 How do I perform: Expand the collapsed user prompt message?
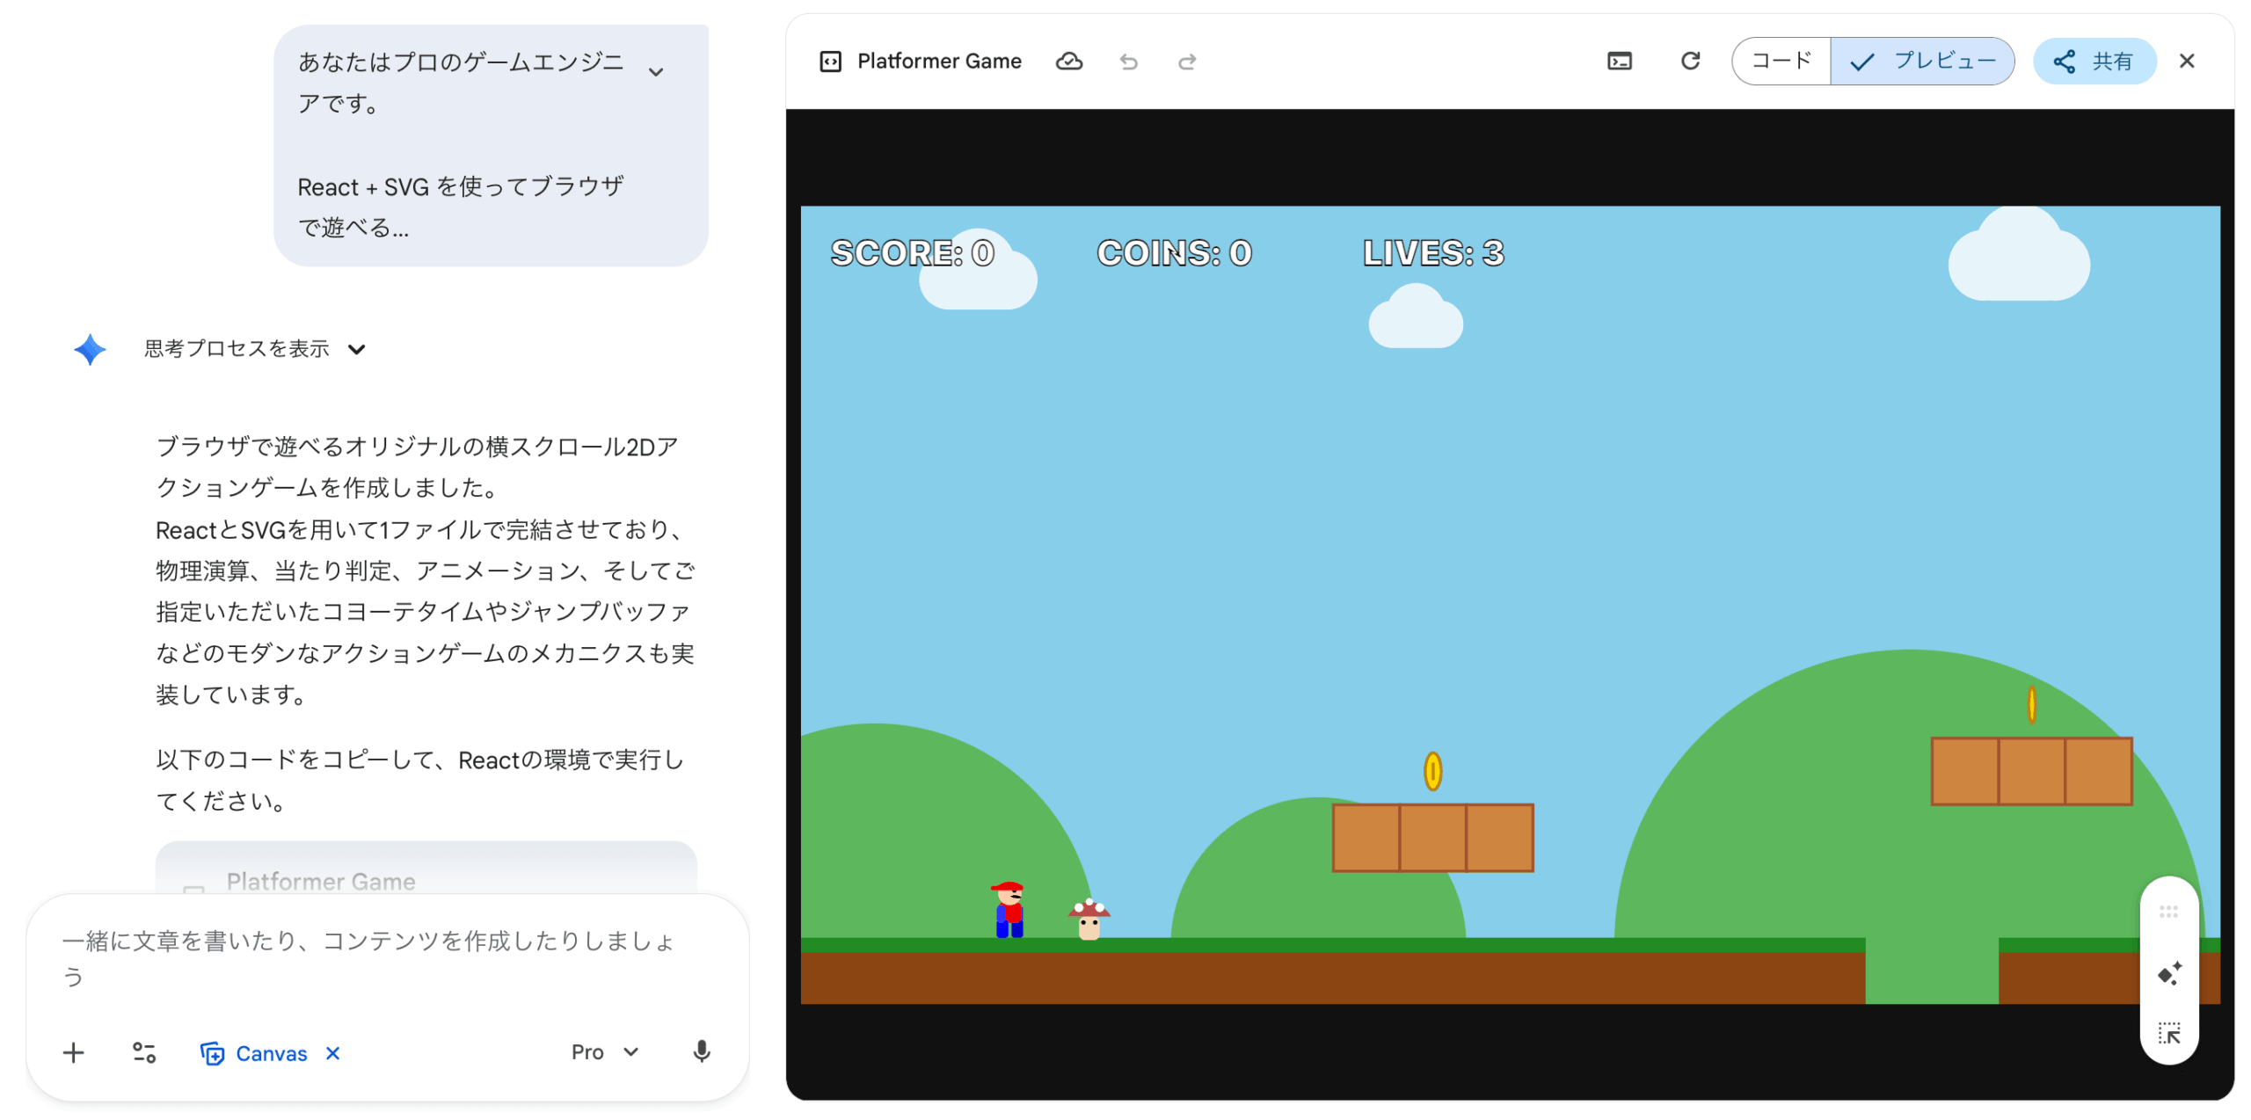[x=655, y=72]
